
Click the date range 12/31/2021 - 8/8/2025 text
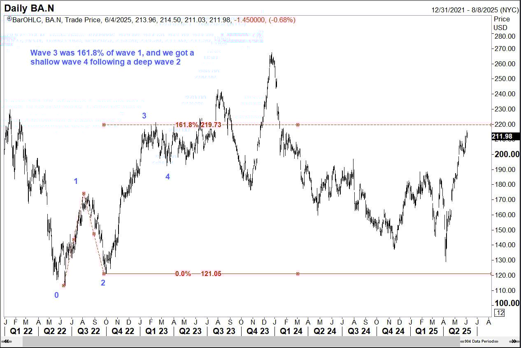click(475, 9)
